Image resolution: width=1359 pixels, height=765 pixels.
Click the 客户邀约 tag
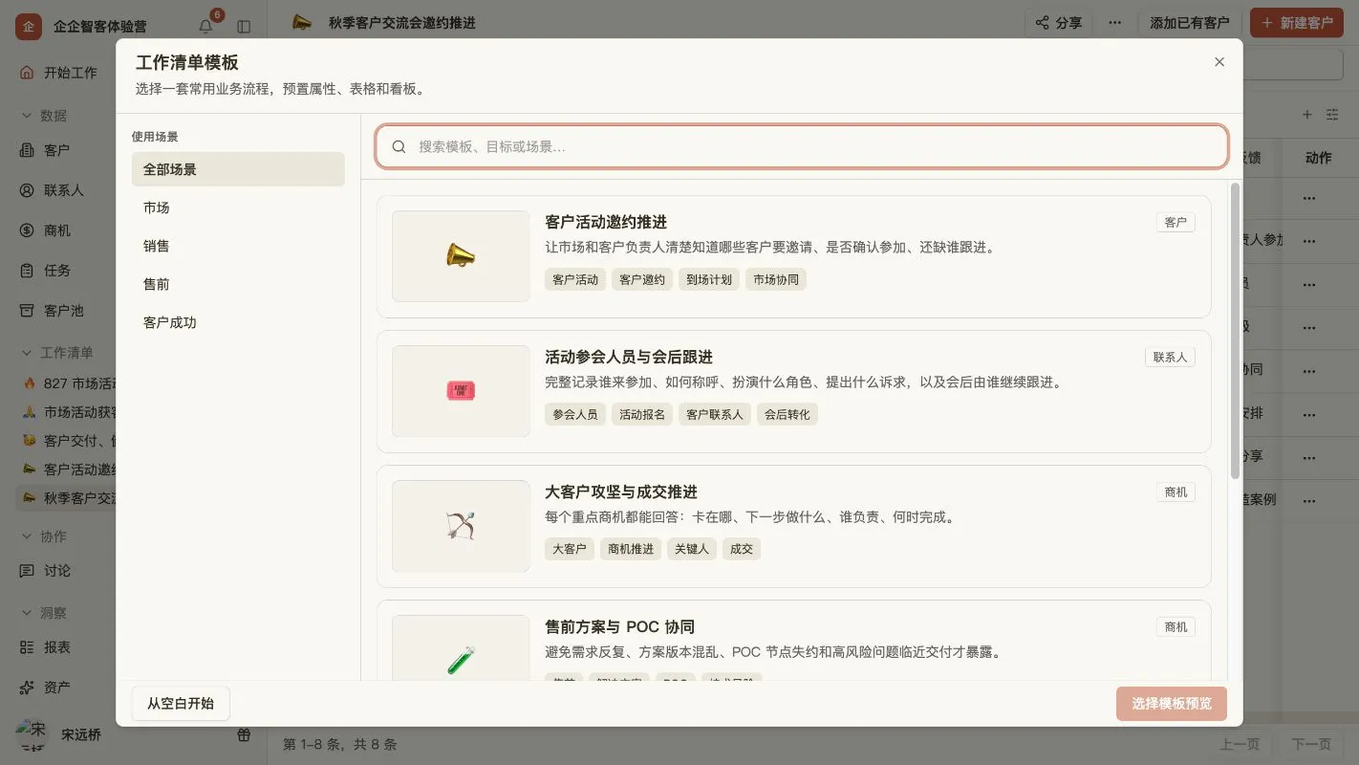(642, 279)
